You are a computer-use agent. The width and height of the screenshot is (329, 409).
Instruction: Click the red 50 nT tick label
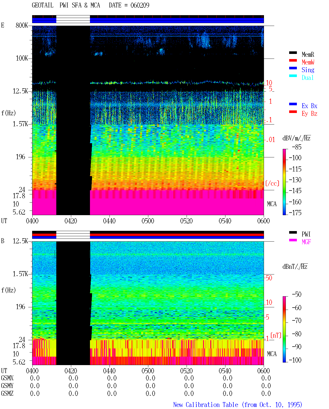coord(269,278)
